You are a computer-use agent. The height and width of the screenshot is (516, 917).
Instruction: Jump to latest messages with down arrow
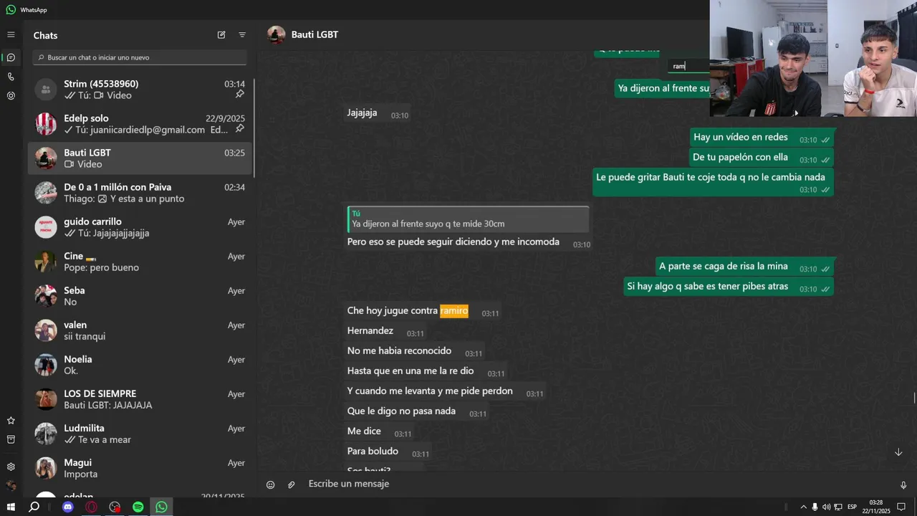[898, 452]
